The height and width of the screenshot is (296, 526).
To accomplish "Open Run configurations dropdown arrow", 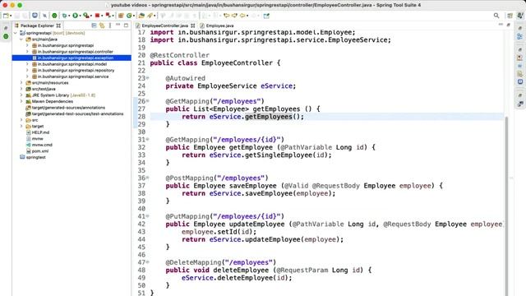I will (x=80, y=16).
